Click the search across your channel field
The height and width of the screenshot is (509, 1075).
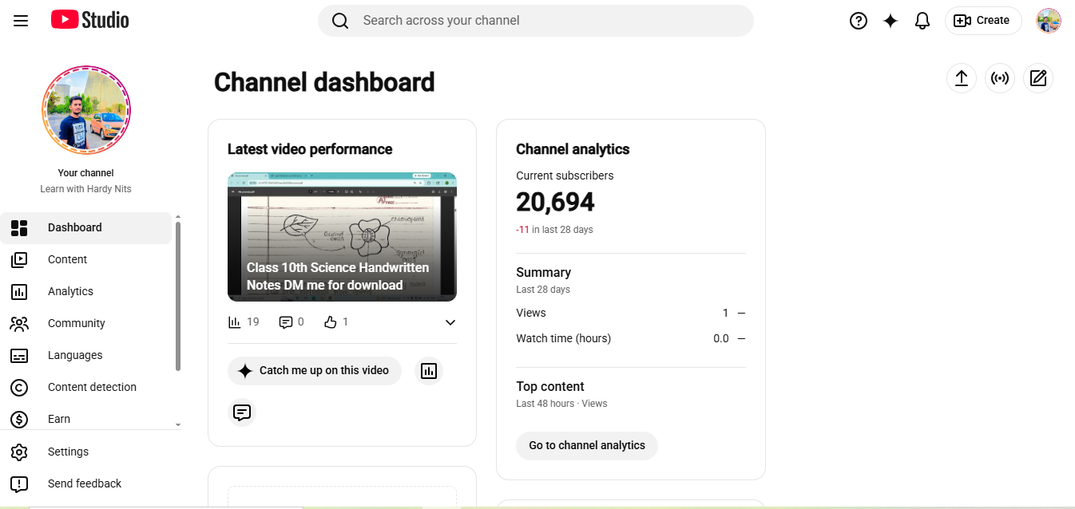click(x=536, y=21)
